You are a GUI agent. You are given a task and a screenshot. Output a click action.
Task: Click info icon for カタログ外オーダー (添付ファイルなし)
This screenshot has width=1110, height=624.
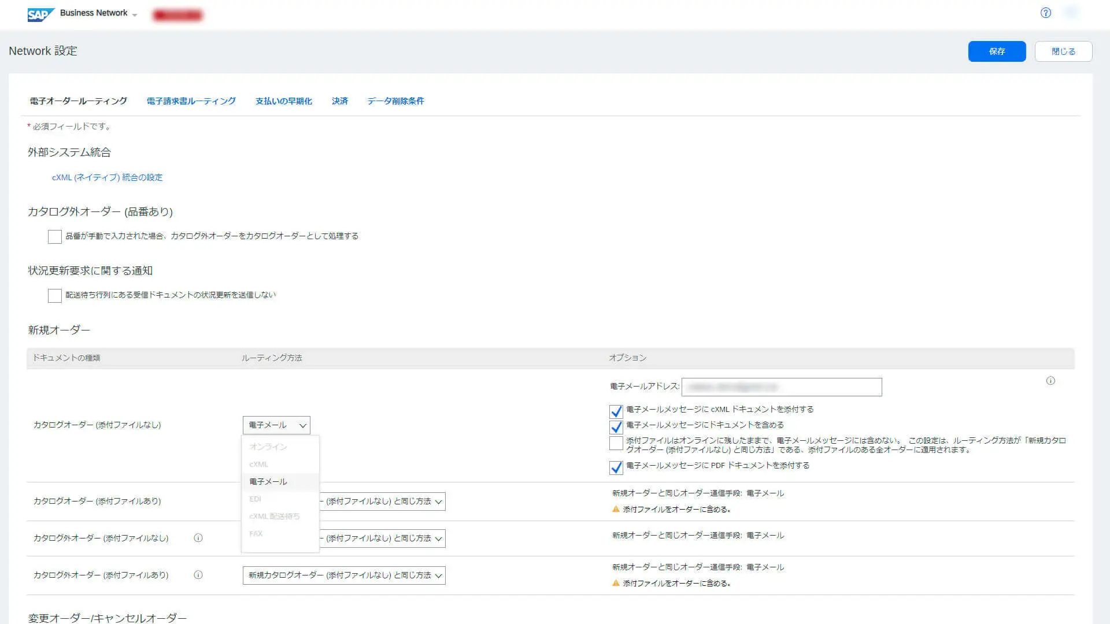point(198,538)
